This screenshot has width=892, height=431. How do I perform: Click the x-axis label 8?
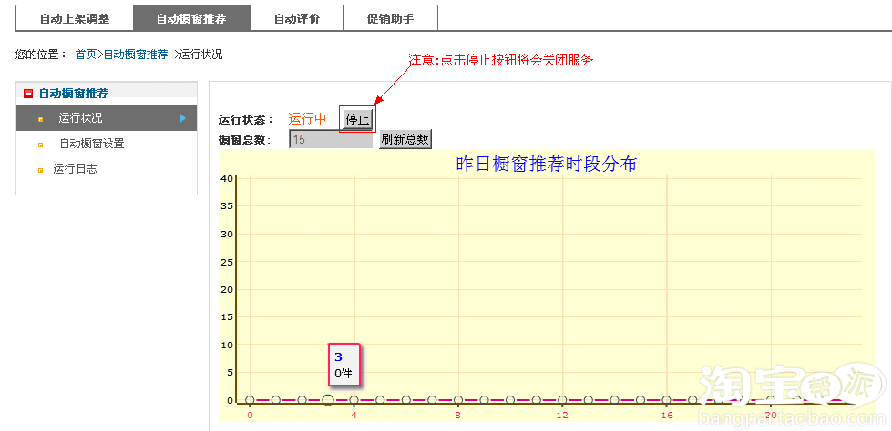coord(458,416)
